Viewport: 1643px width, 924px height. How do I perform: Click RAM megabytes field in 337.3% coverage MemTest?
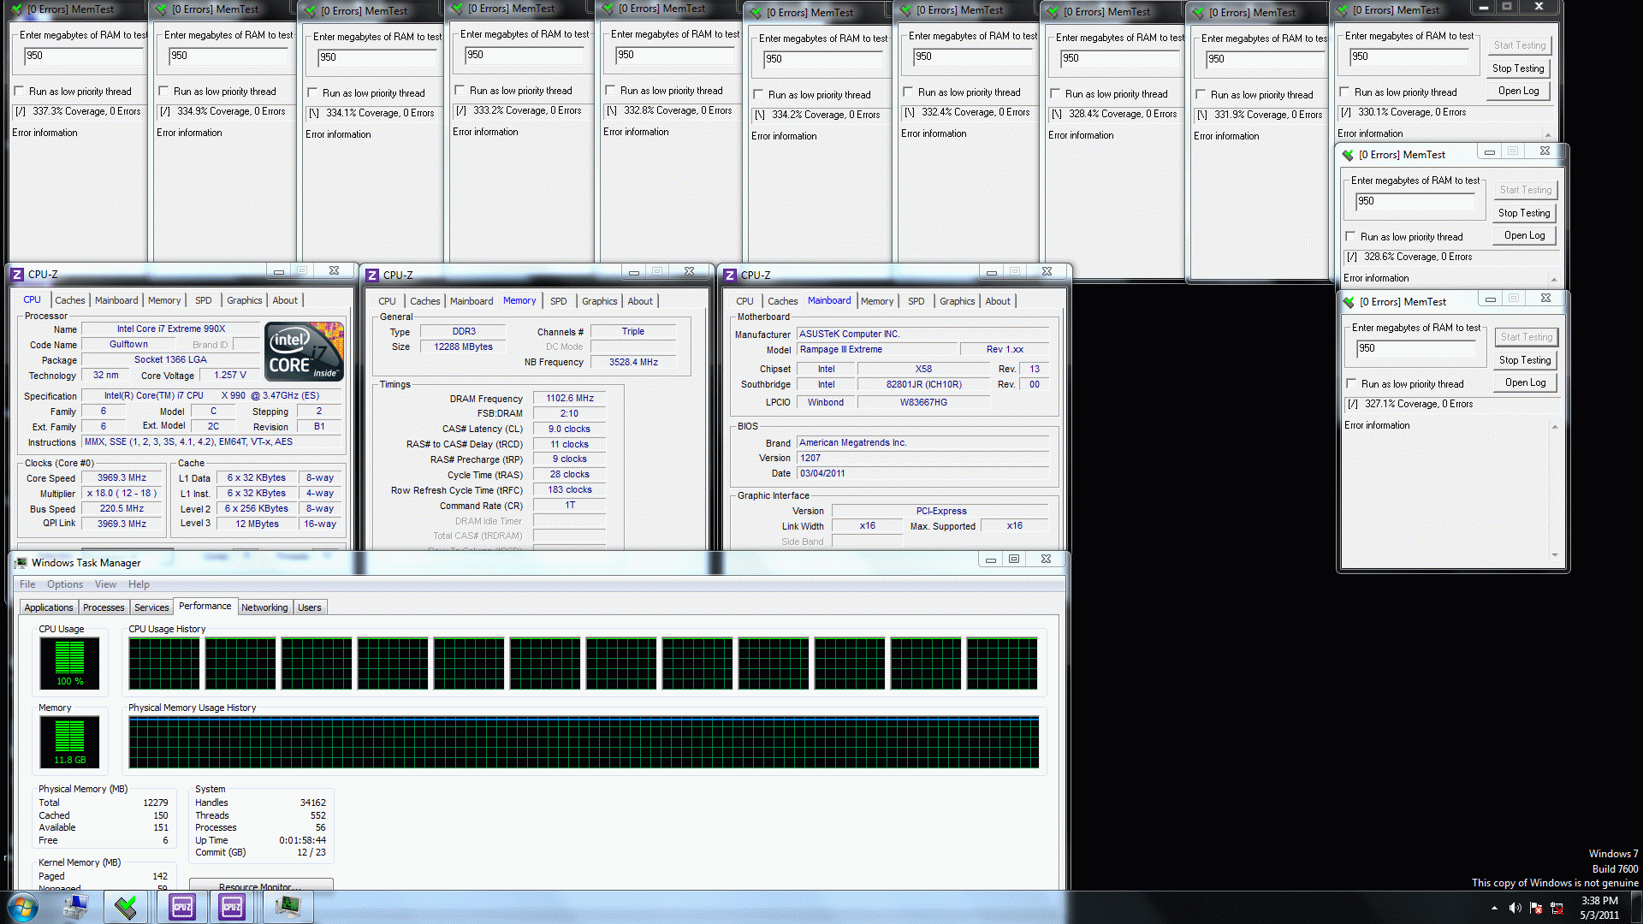point(84,56)
